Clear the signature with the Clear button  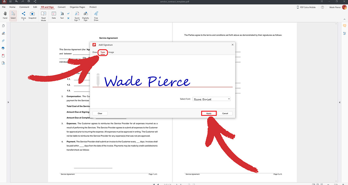coord(100,113)
